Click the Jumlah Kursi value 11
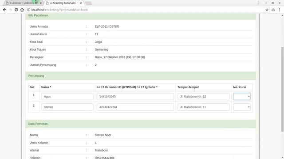 pos(96,34)
